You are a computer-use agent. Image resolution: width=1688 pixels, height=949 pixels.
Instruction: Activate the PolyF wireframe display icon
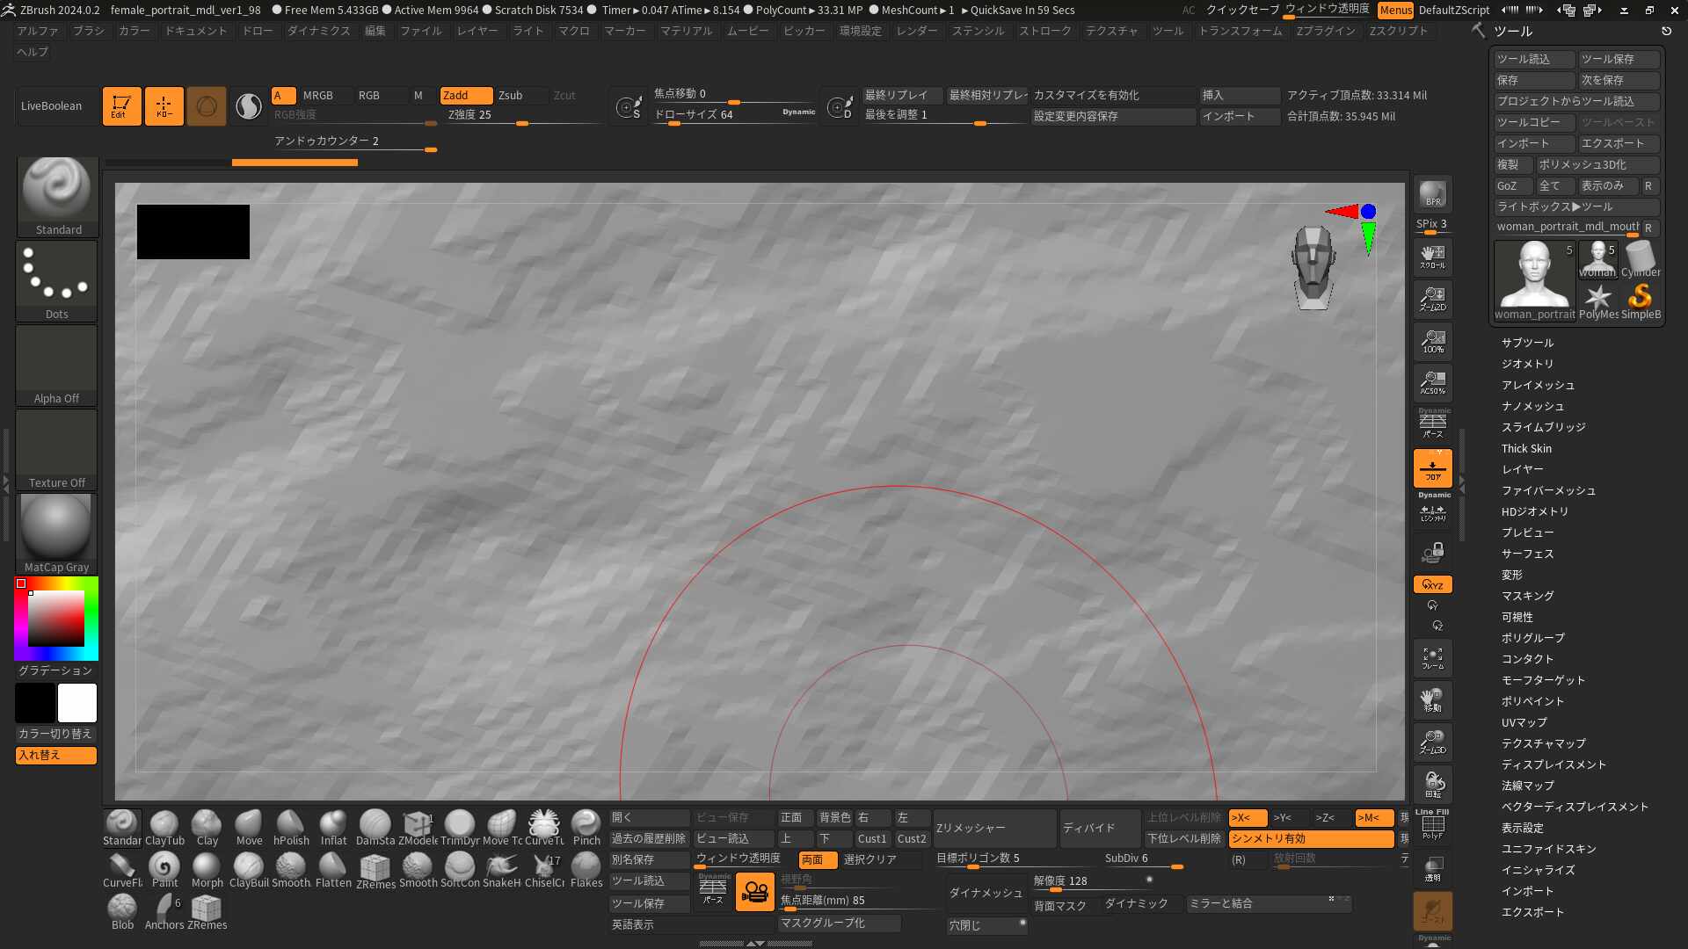tap(1432, 826)
